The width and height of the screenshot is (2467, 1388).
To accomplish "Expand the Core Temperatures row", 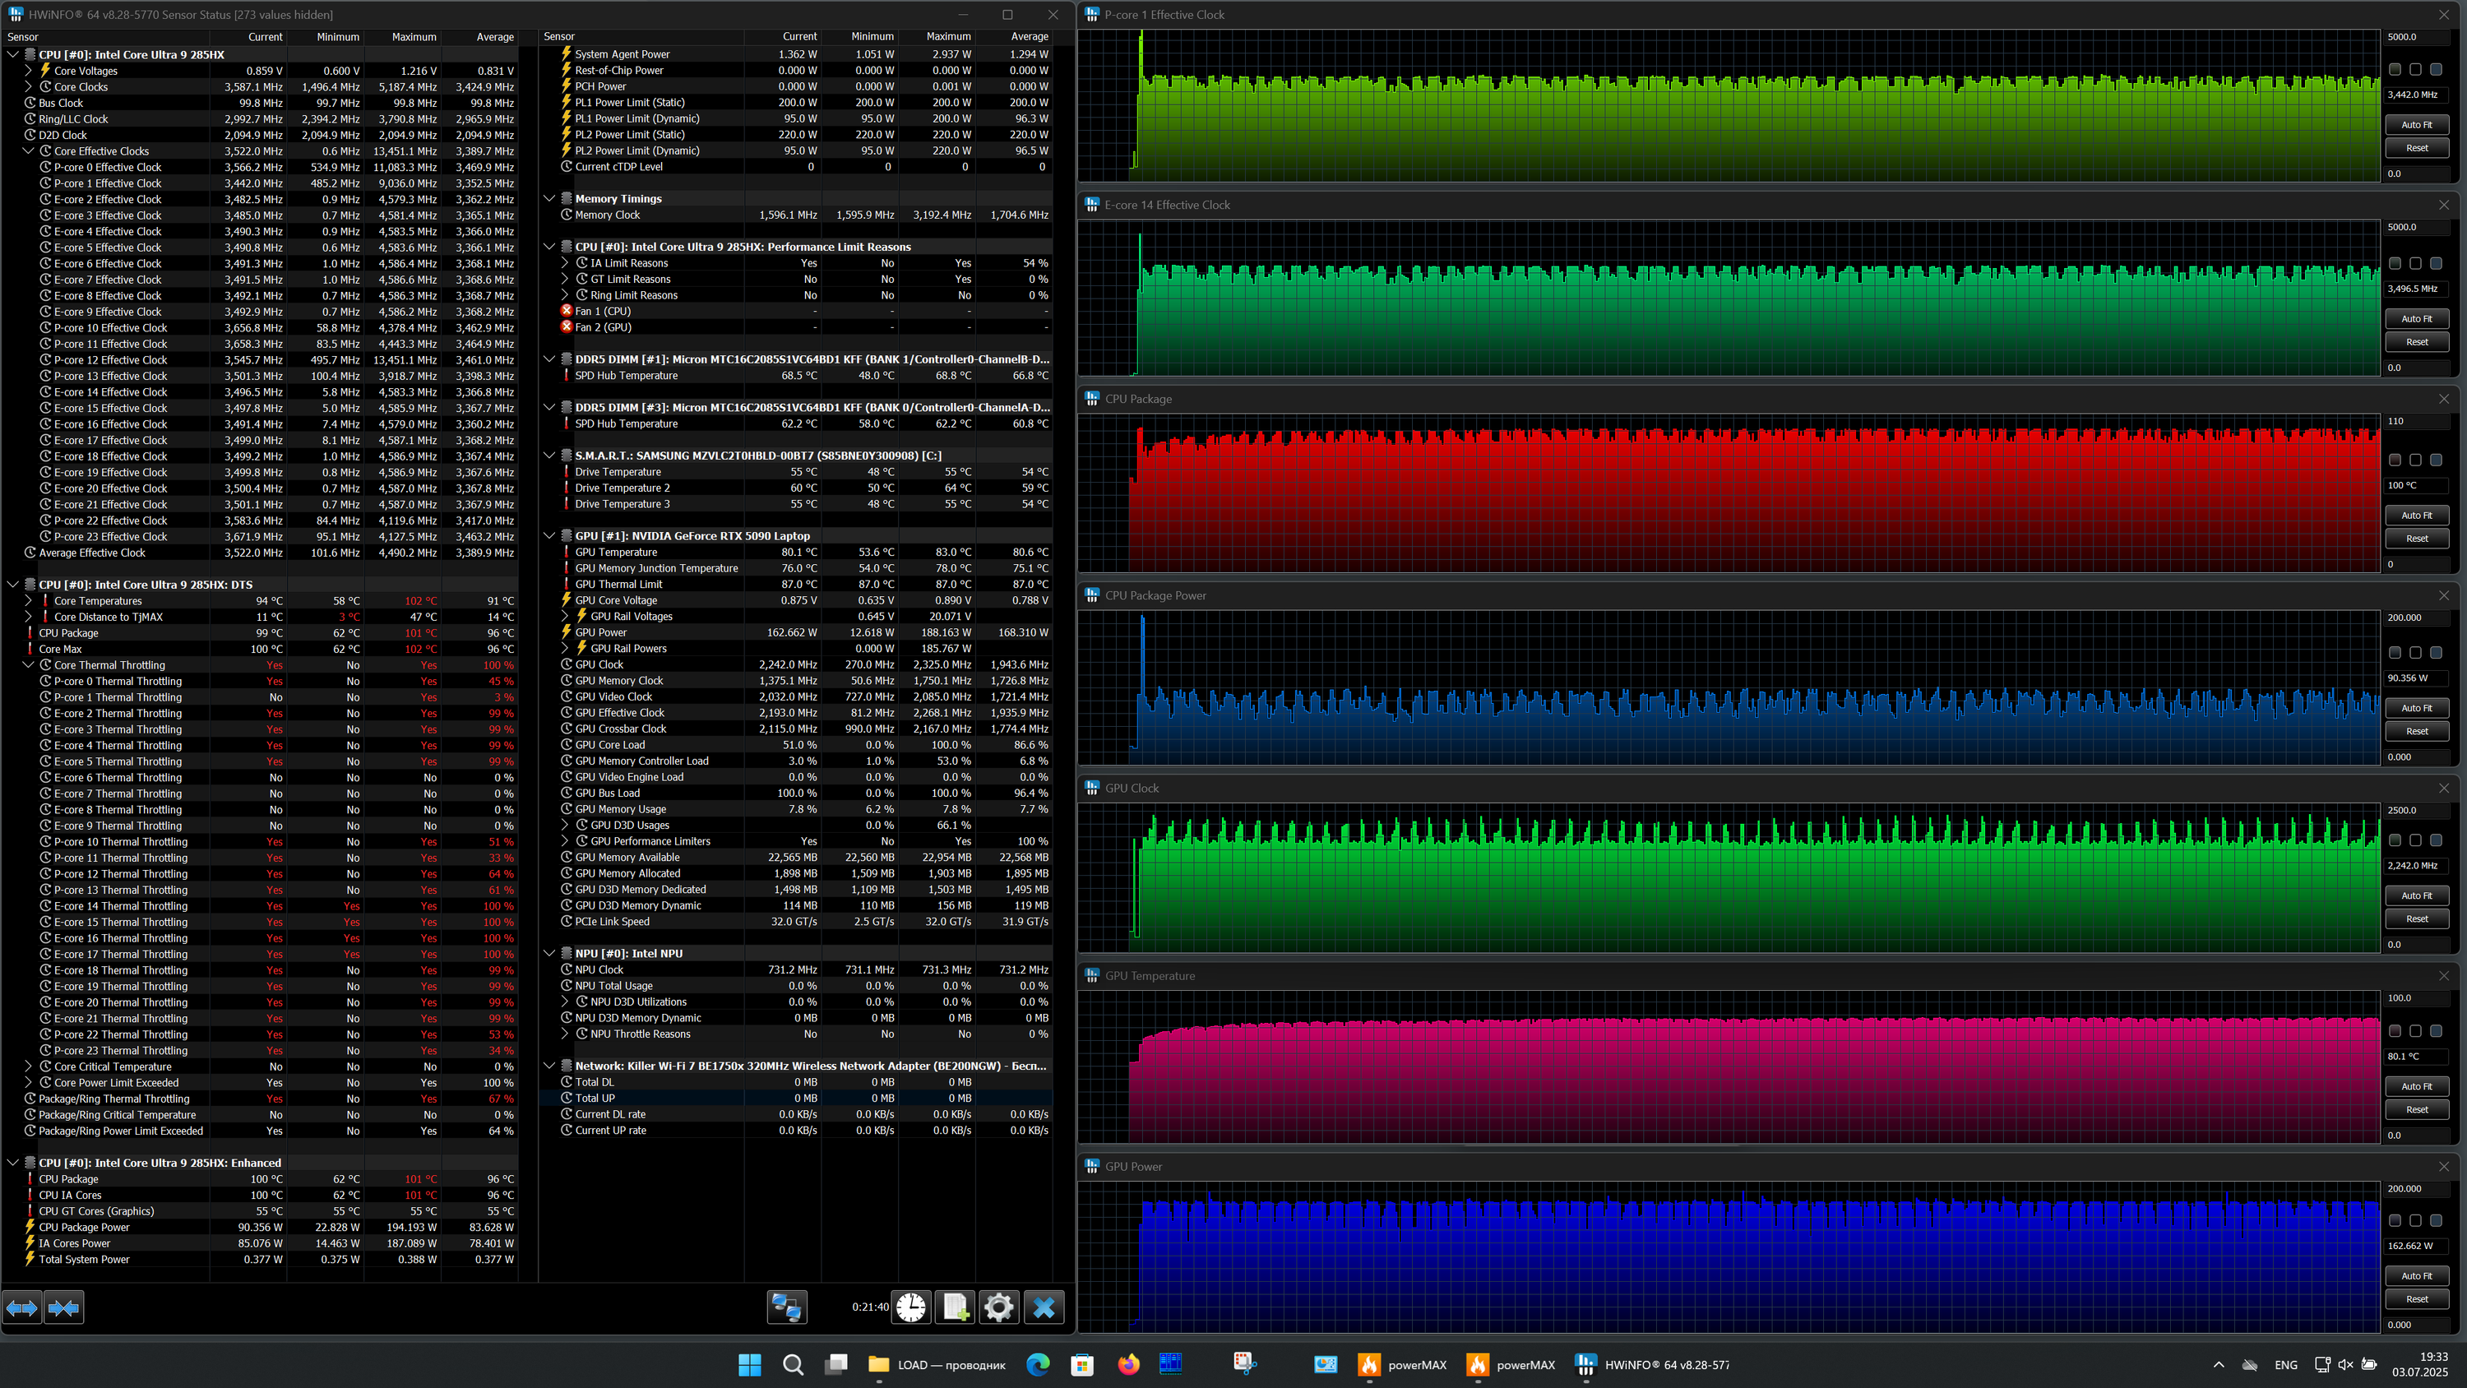I will [x=29, y=600].
